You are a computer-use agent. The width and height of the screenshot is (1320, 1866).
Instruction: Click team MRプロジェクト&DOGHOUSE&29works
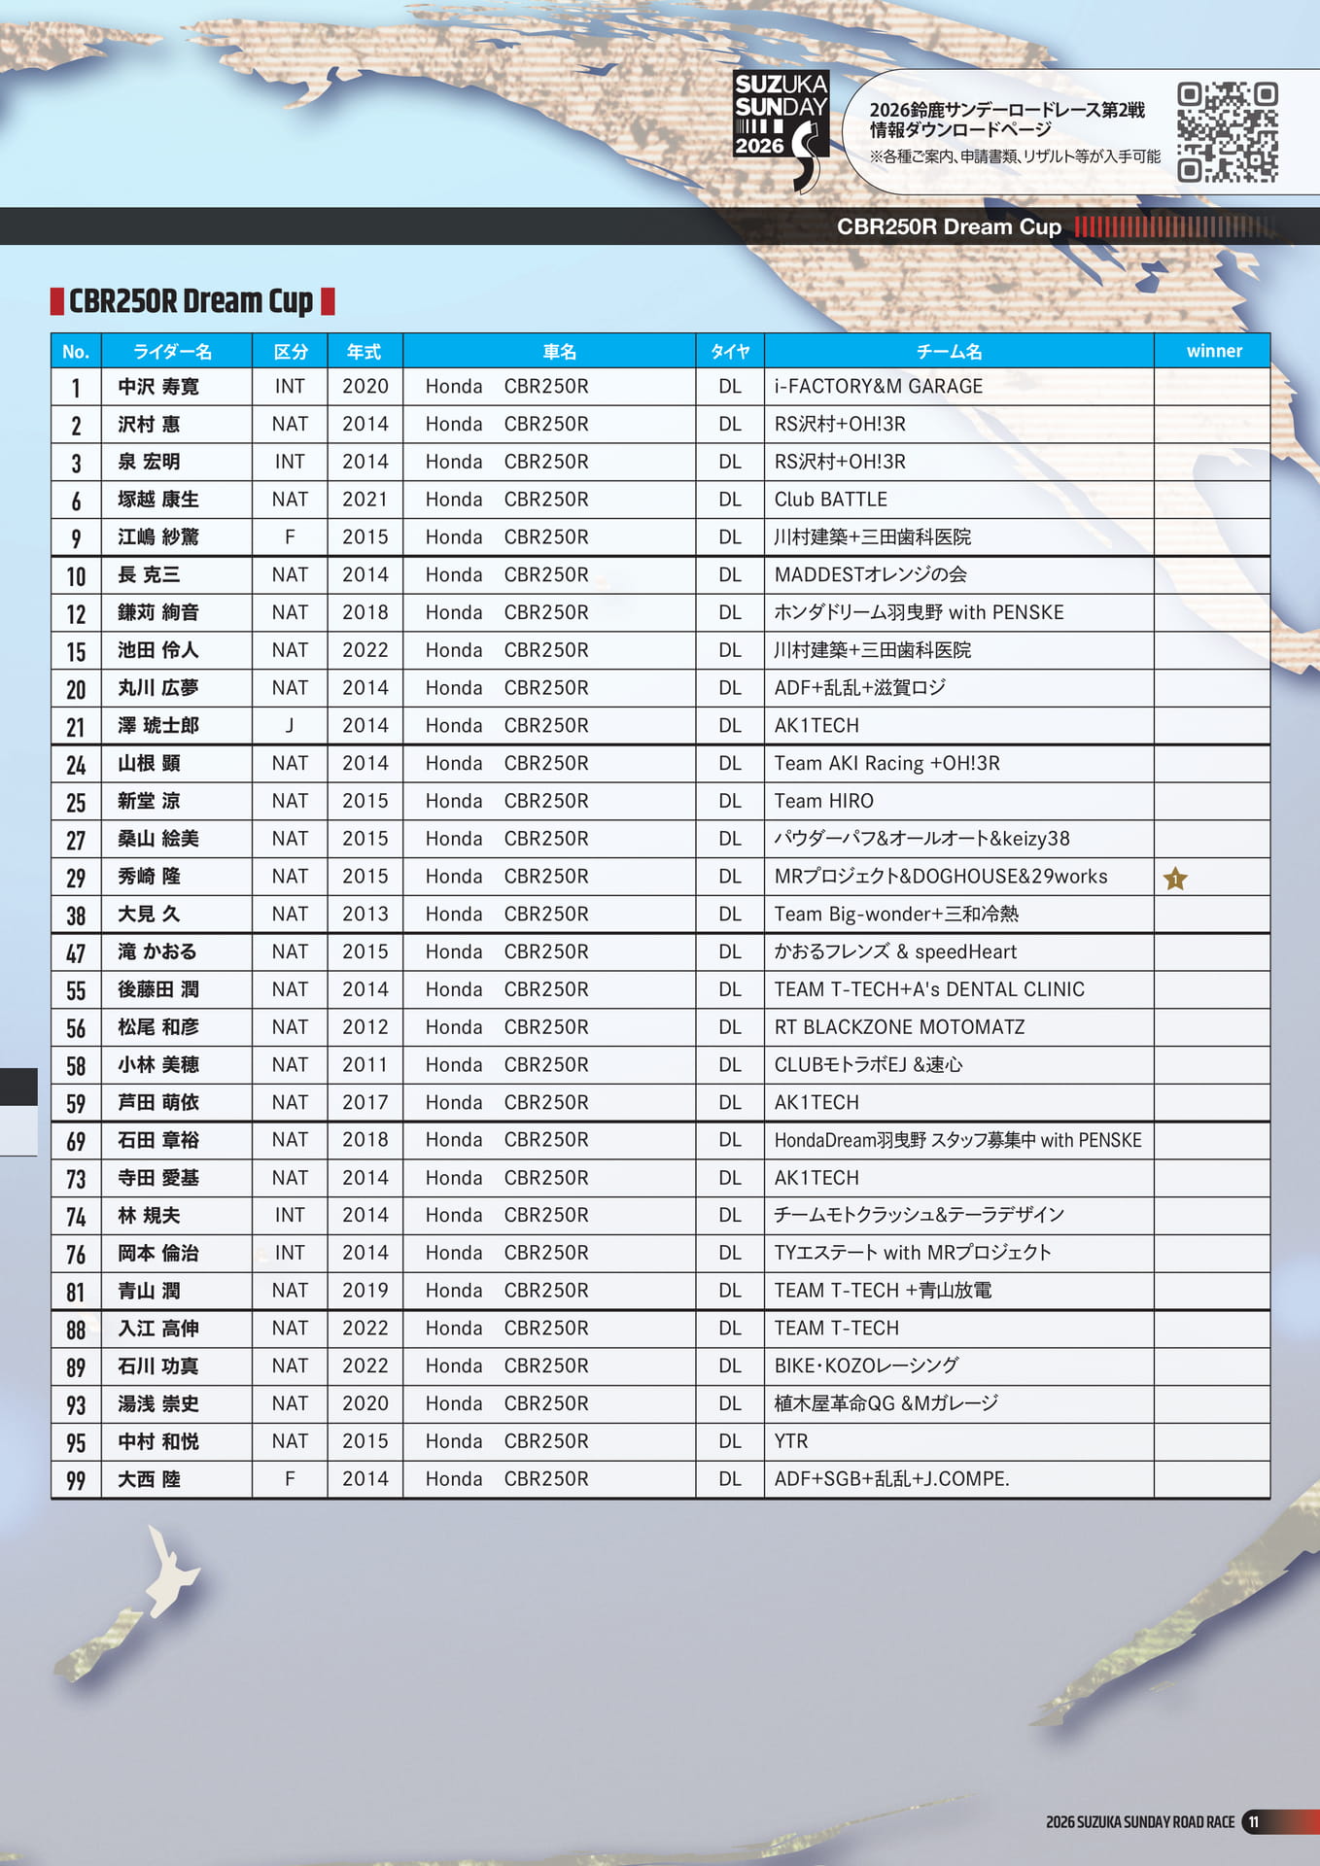(941, 877)
